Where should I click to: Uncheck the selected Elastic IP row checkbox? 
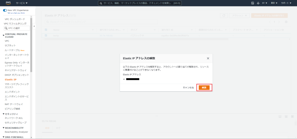(46, 35)
